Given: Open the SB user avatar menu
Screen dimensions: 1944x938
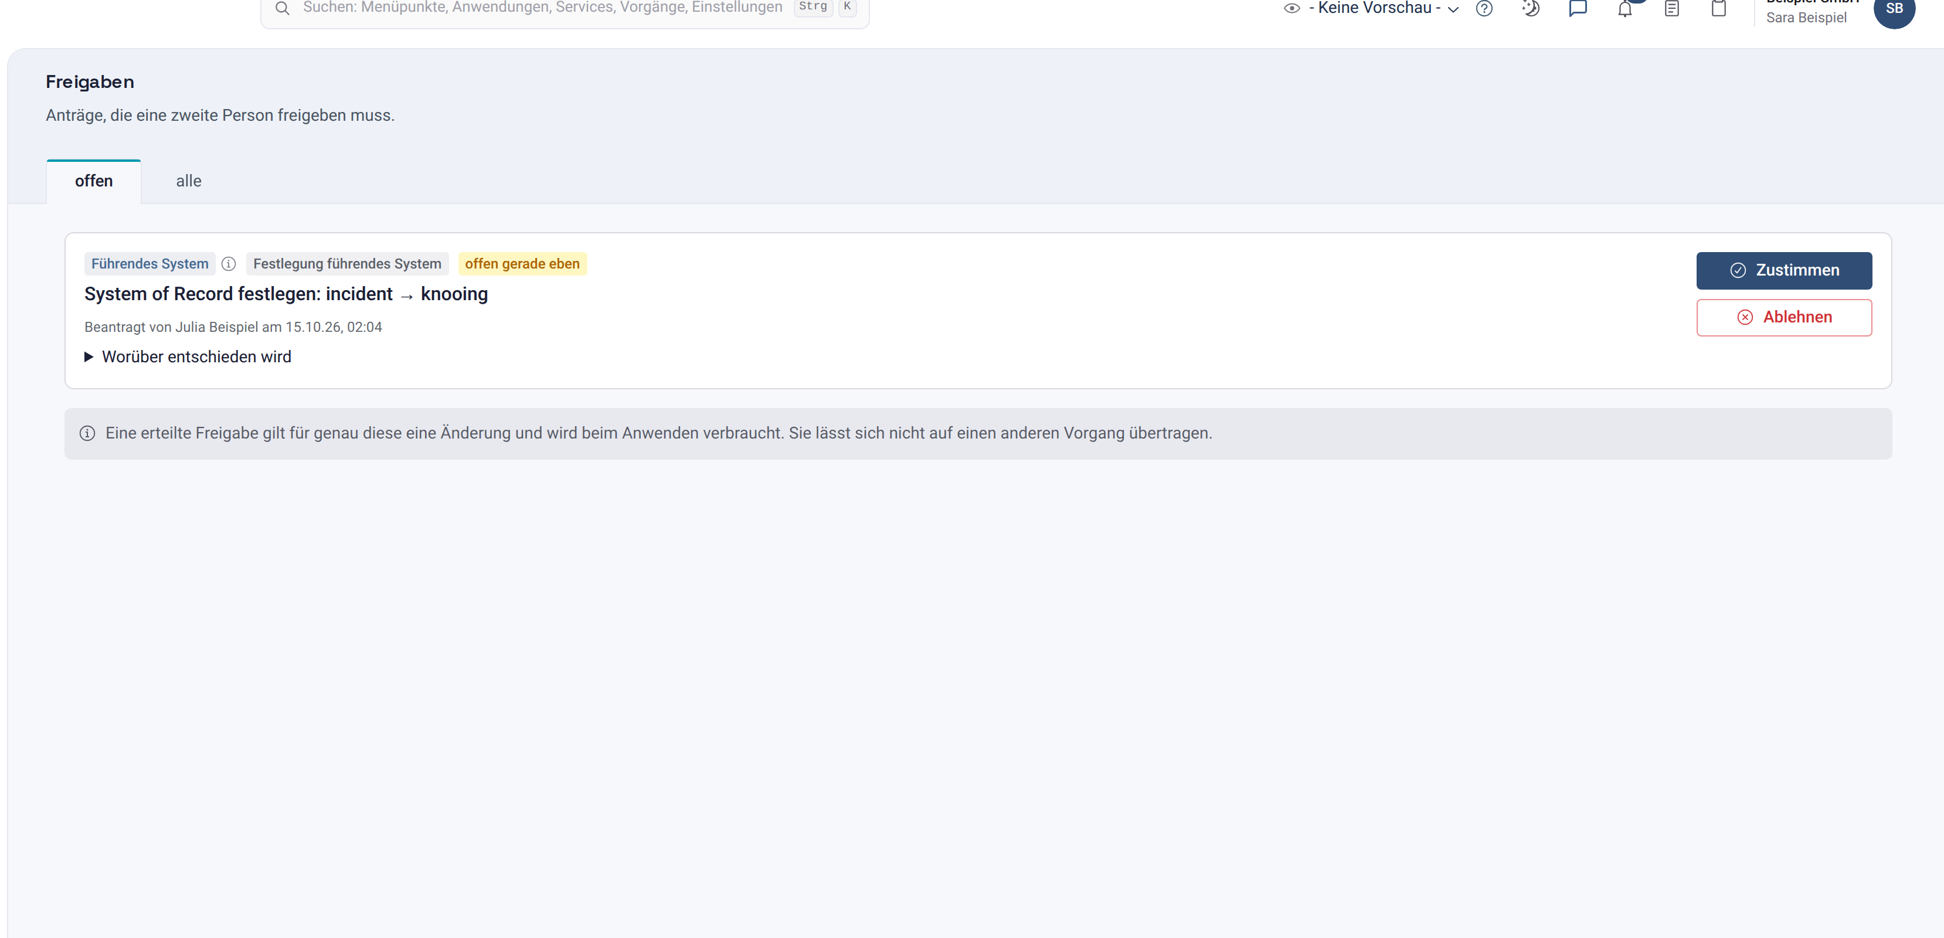Looking at the screenshot, I should tap(1894, 8).
